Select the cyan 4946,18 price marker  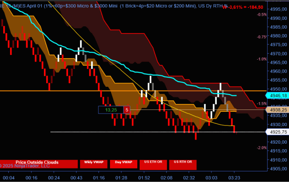[x=277, y=96]
